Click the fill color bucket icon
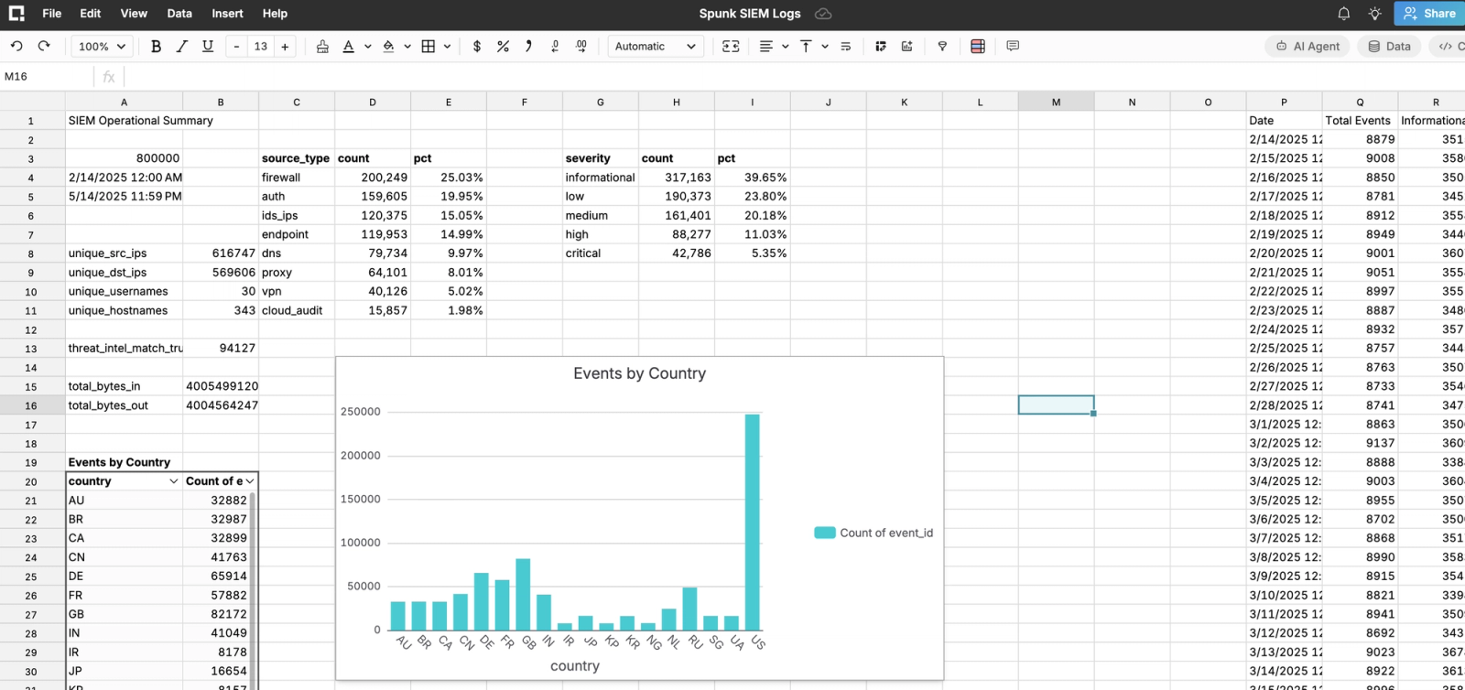This screenshot has width=1465, height=690. (388, 46)
